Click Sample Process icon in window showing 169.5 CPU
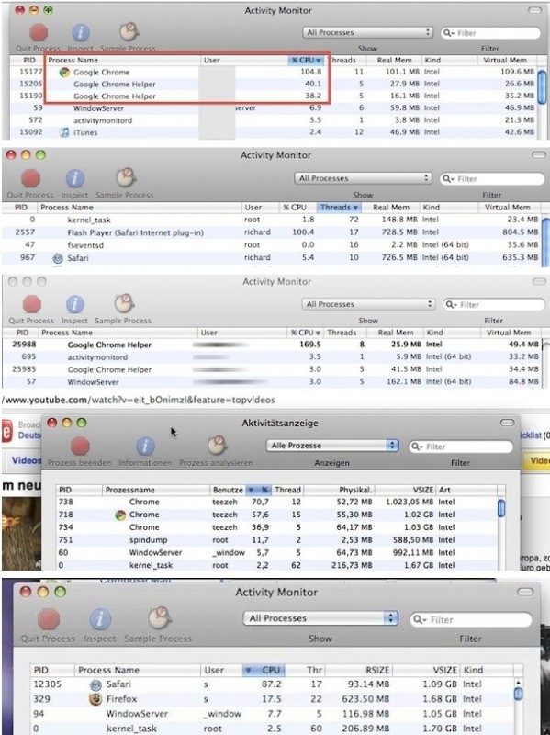The width and height of the screenshot is (550, 735). 124,303
